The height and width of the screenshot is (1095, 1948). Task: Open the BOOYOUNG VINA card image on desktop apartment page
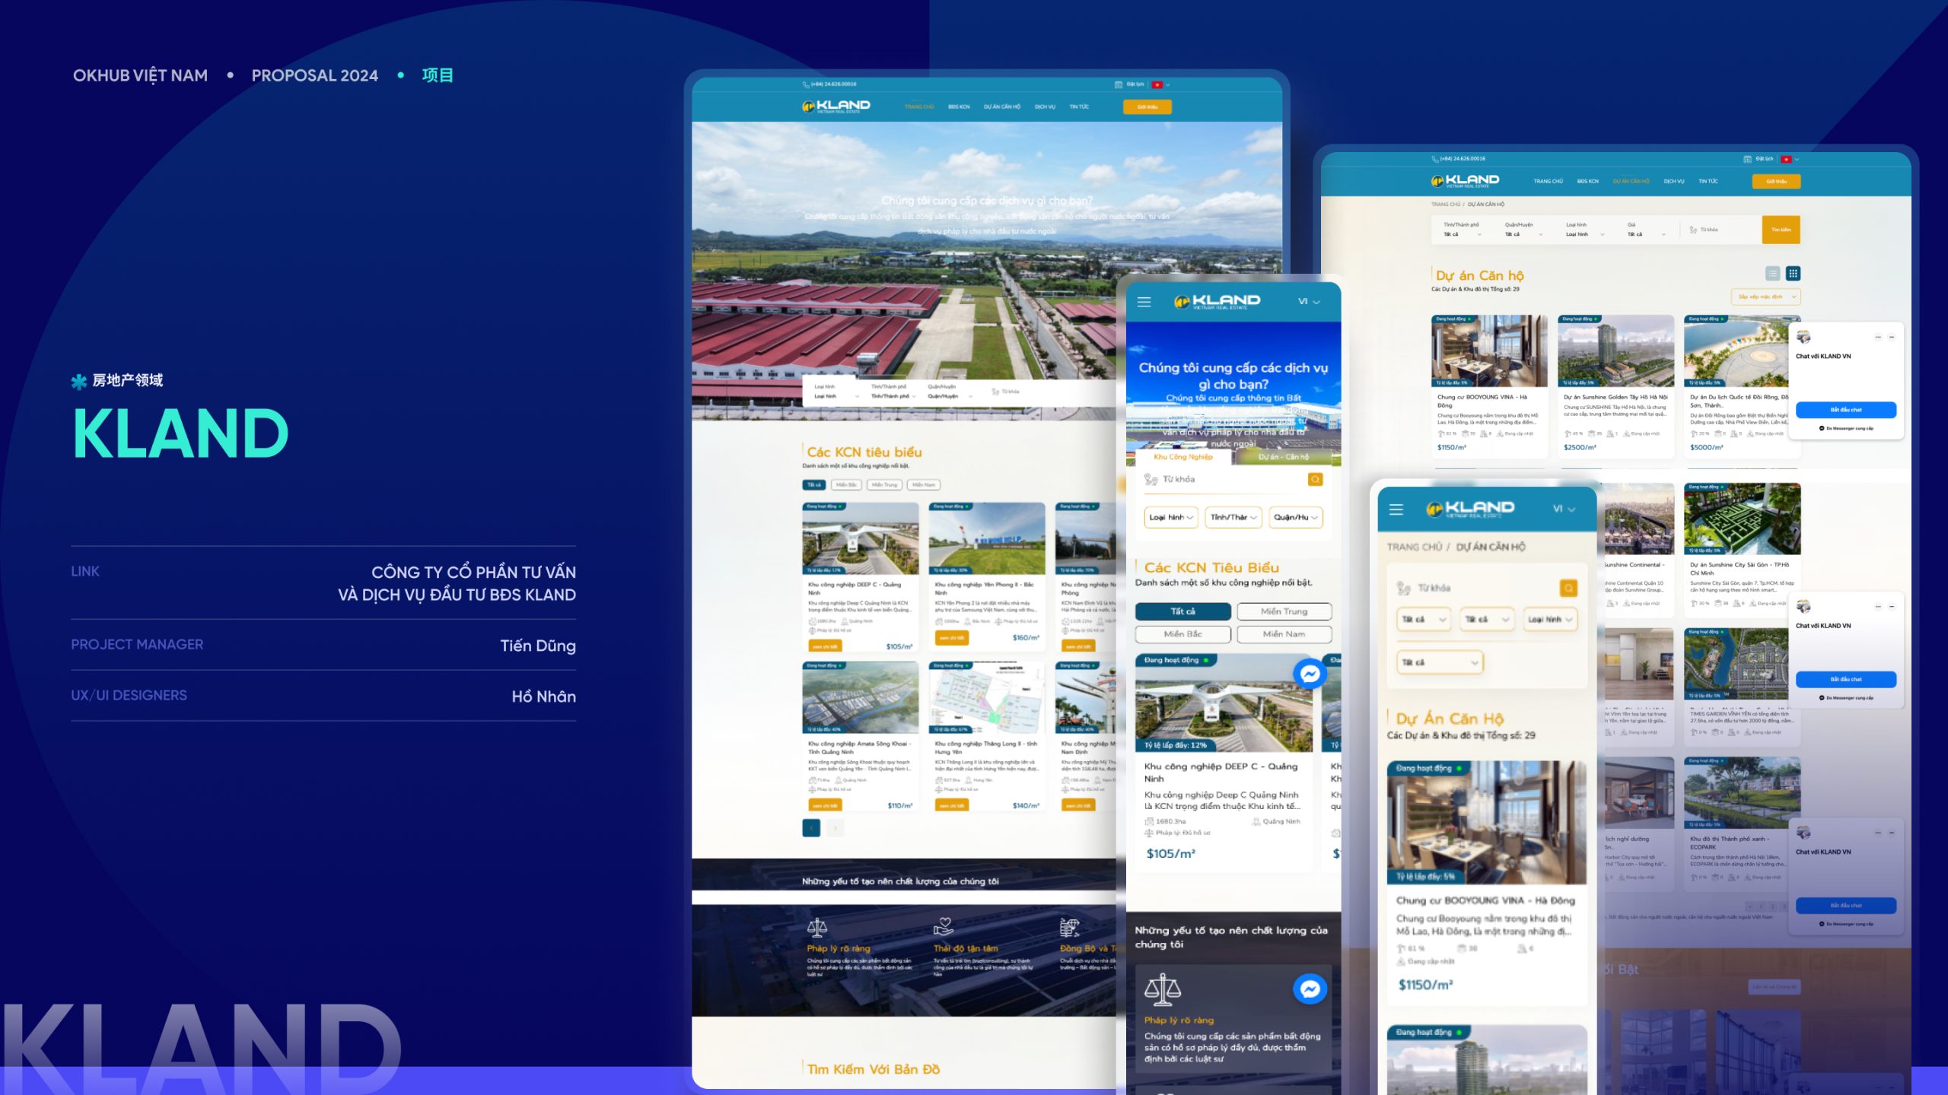tap(1490, 351)
